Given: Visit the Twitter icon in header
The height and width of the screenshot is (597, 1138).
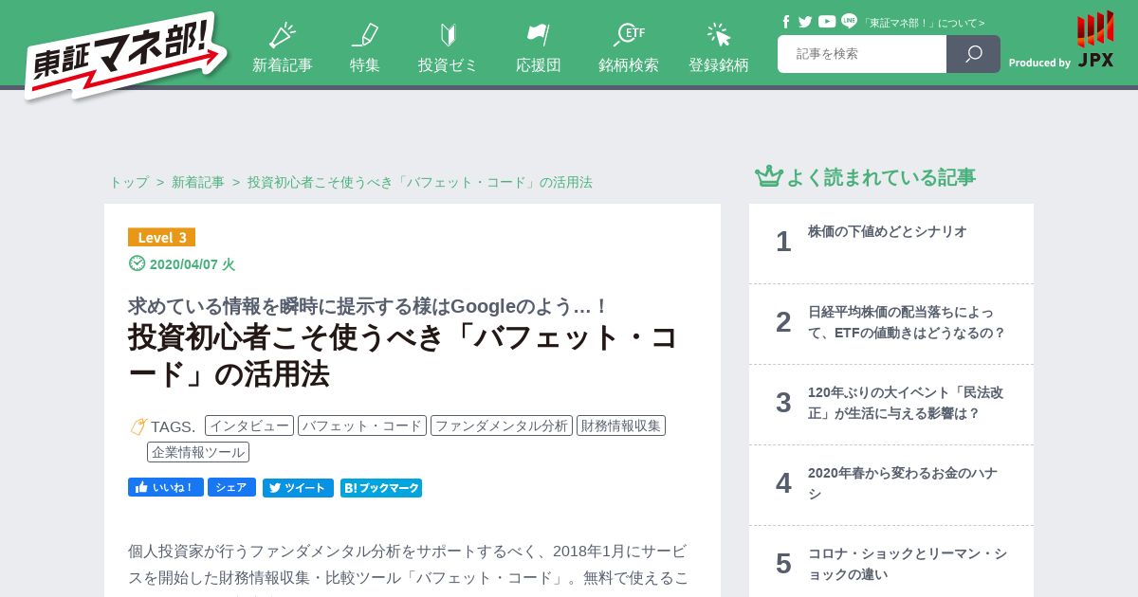Looking at the screenshot, I should [805, 22].
